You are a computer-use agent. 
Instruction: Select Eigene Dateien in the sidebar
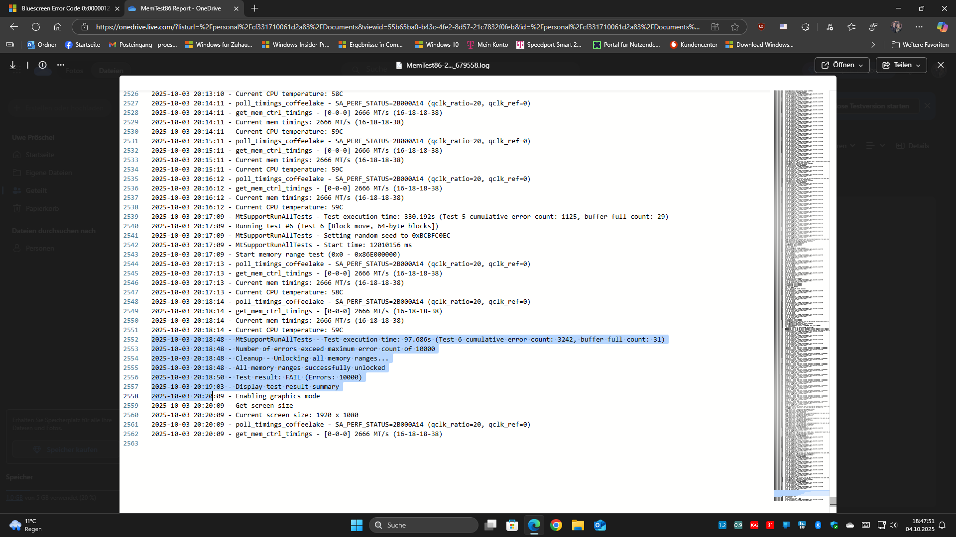coord(48,173)
